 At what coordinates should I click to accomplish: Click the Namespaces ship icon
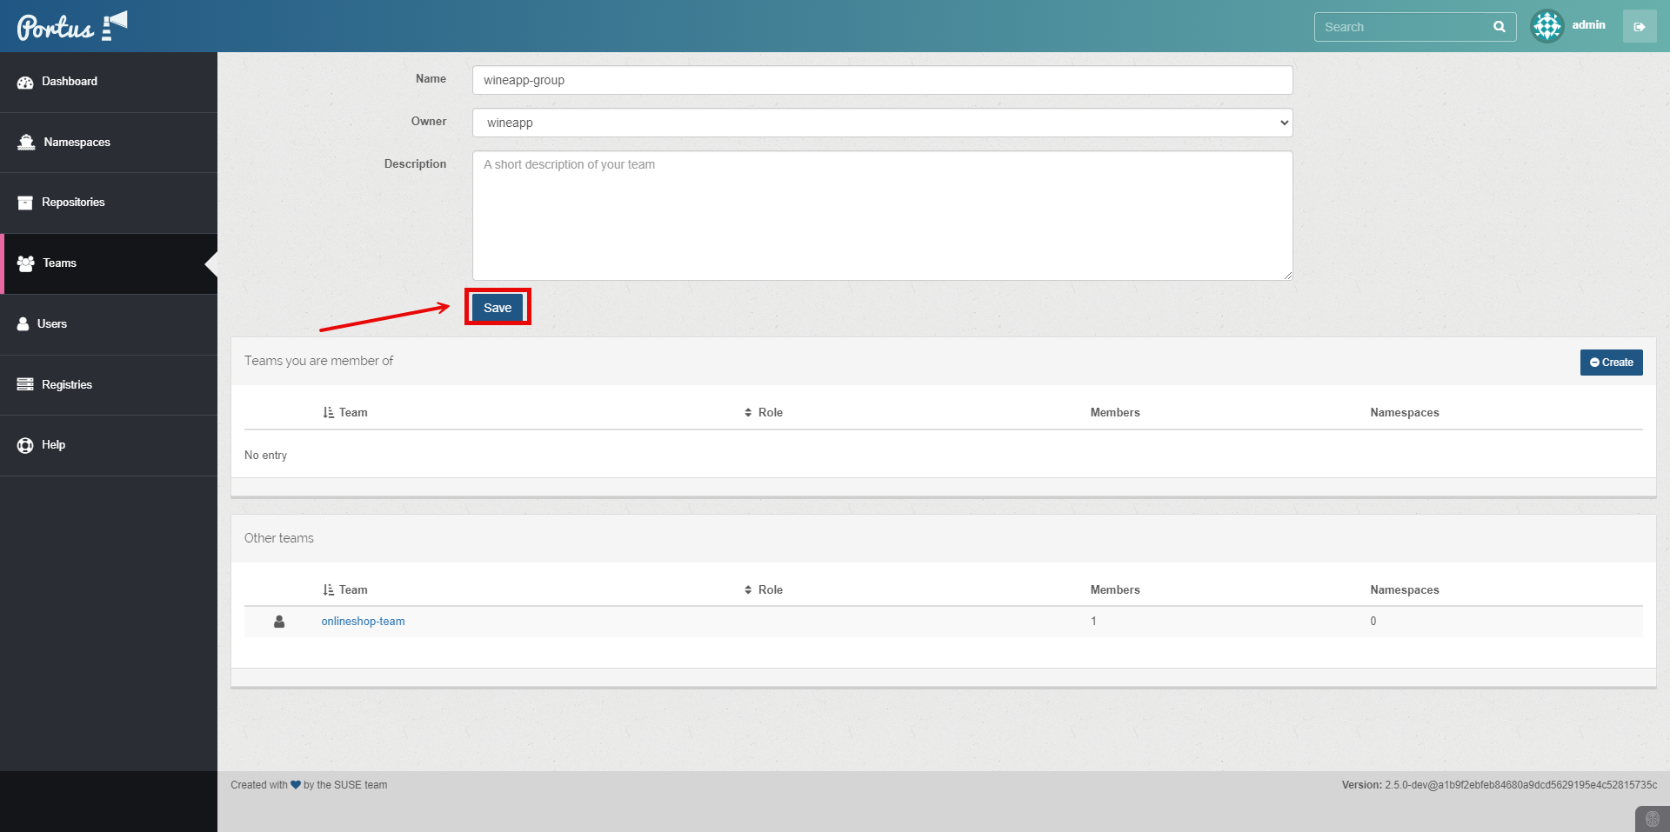point(26,143)
